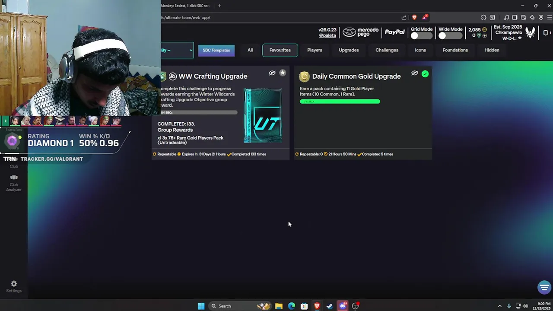The width and height of the screenshot is (553, 311).
Task: Click the browser share icon
Action: click(404, 17)
